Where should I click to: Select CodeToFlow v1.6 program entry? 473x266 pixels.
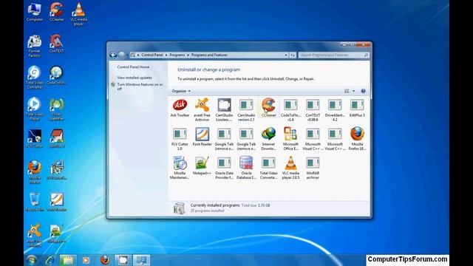pyautogui.click(x=290, y=110)
